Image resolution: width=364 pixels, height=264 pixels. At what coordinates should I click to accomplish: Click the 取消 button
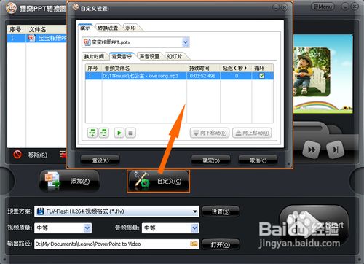[258, 160]
